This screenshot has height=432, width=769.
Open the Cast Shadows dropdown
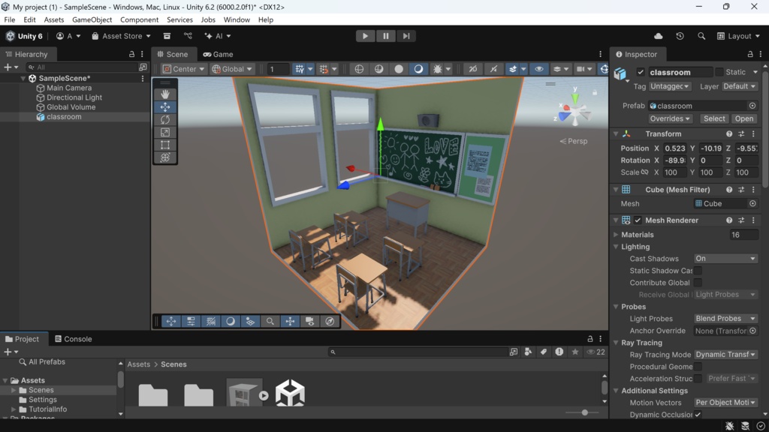725,259
